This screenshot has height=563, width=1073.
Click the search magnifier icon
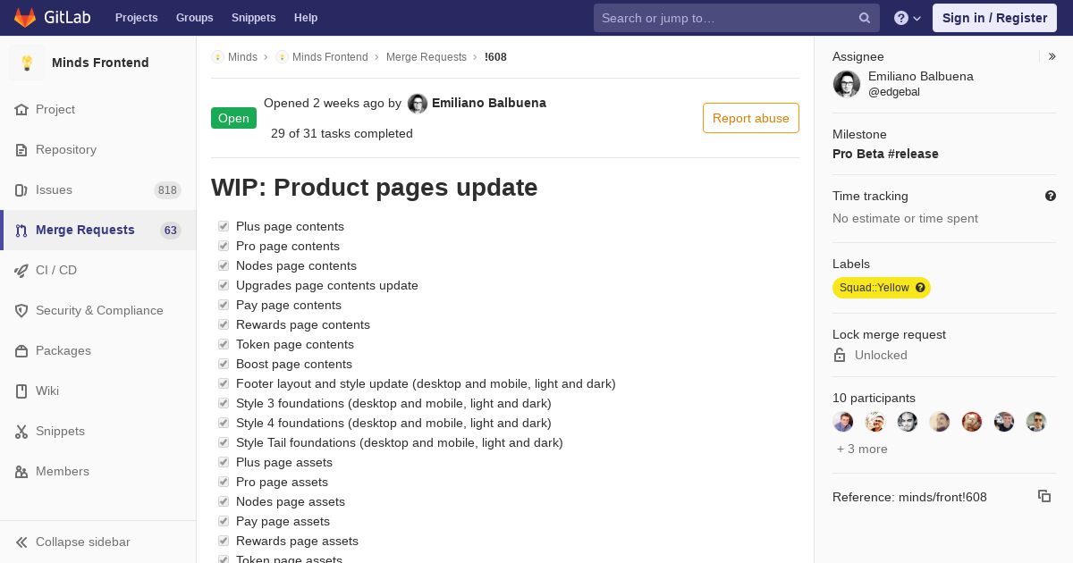pyautogui.click(x=865, y=18)
